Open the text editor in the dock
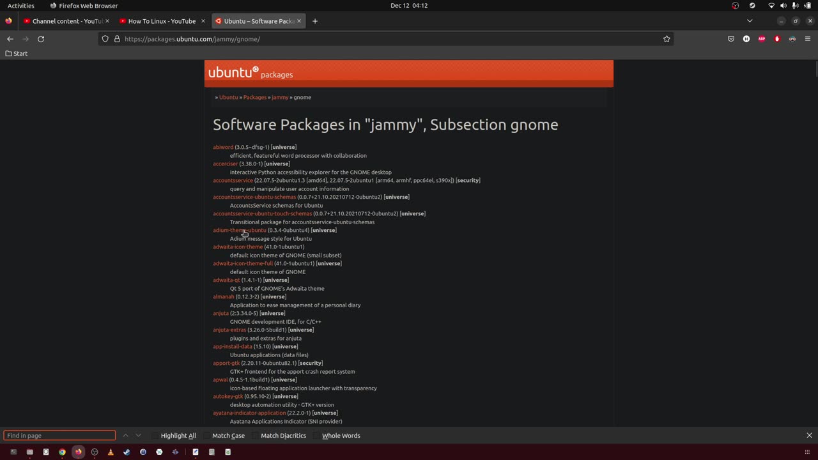The image size is (818, 460). point(196,452)
